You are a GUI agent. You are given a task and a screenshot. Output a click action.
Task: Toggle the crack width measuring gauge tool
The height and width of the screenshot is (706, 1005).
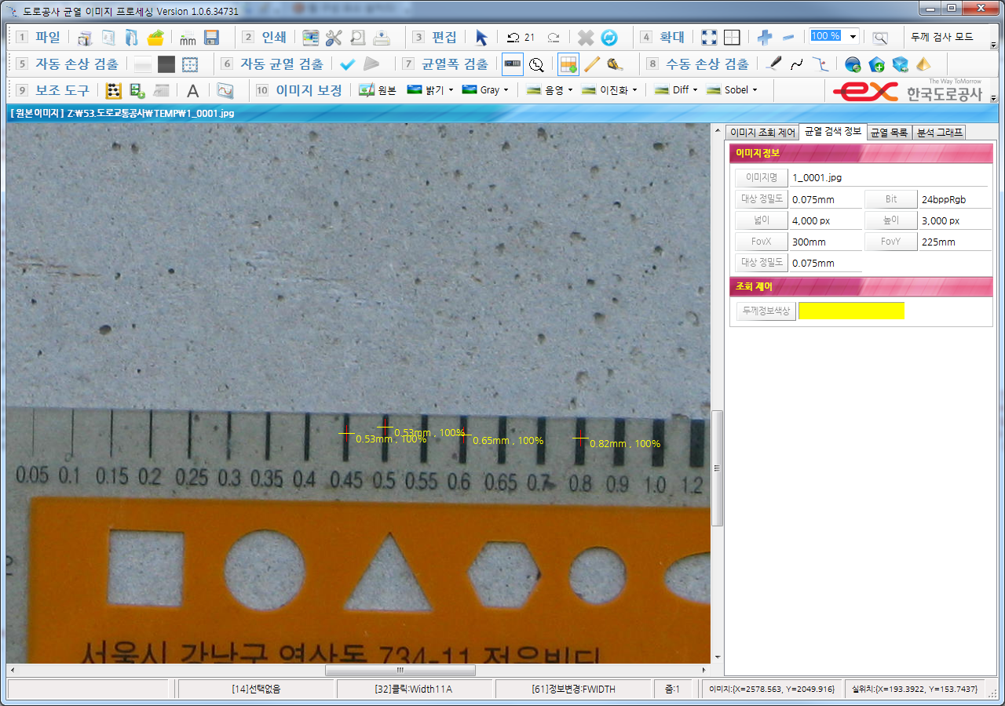pos(513,64)
